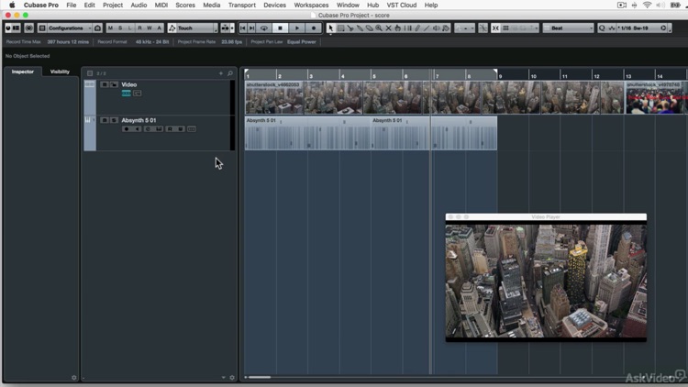Select the Object Selection arrow tool
Image resolution: width=688 pixels, height=387 pixels.
[x=331, y=28]
